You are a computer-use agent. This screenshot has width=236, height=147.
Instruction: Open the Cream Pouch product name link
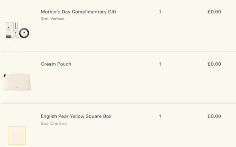point(56,64)
